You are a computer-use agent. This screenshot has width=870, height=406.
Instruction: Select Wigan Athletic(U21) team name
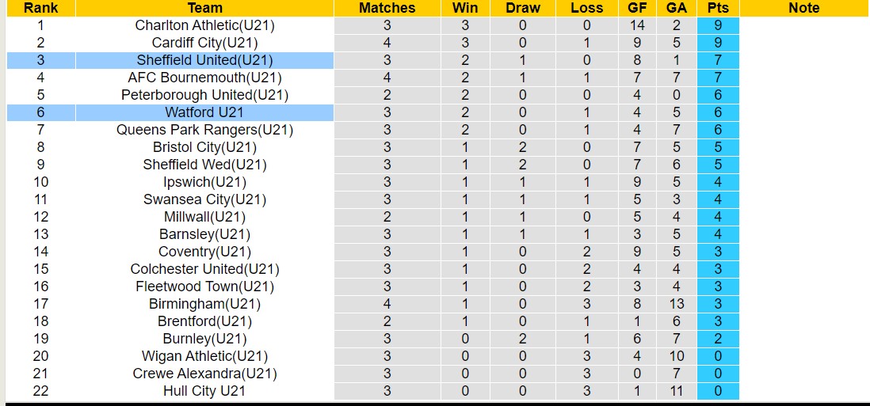click(x=204, y=356)
